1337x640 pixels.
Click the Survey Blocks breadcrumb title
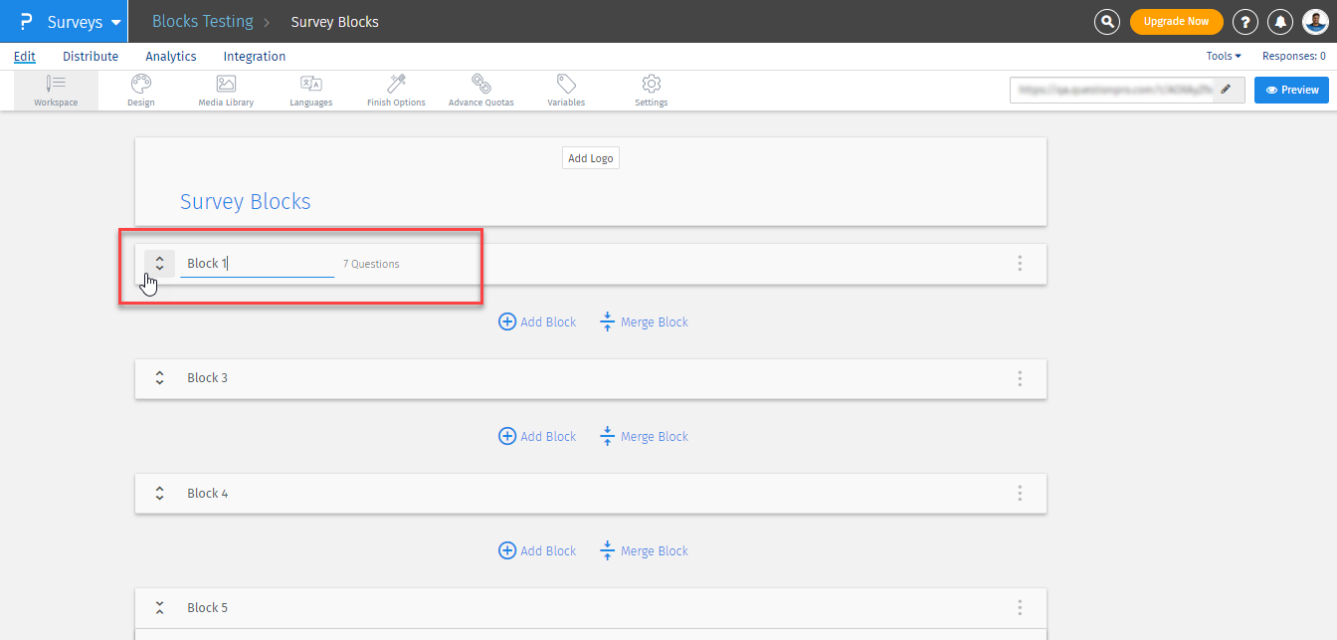(x=334, y=22)
